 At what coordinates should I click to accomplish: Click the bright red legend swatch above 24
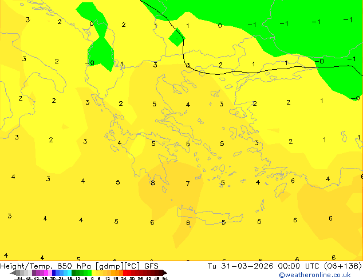click(x=125, y=273)
